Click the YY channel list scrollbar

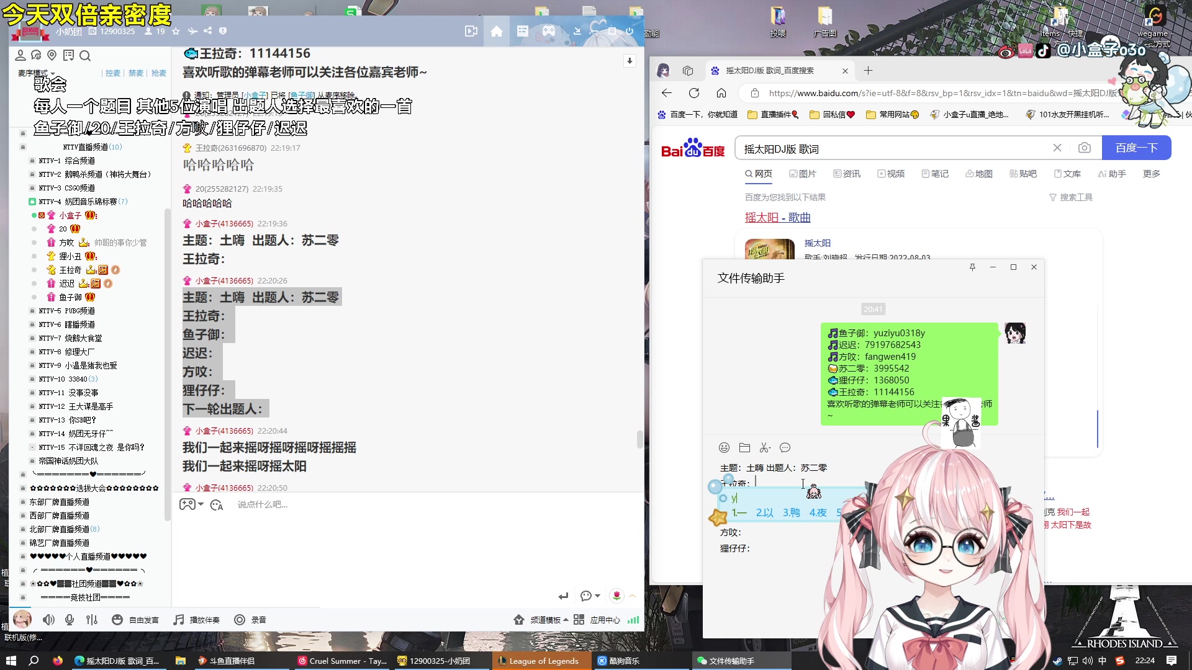click(167, 366)
